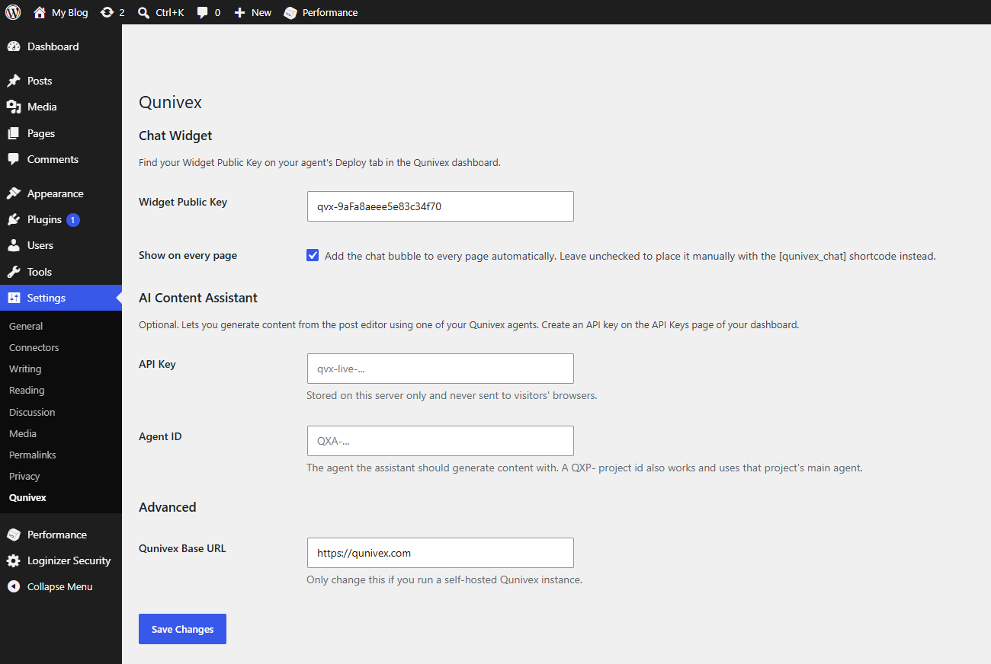Click the Users person icon
The image size is (991, 664).
coord(14,245)
